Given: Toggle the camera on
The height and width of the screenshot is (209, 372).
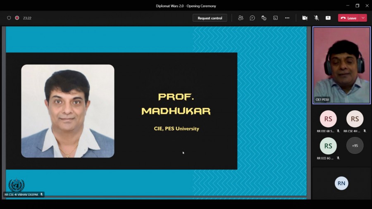Looking at the screenshot, I should [x=305, y=18].
